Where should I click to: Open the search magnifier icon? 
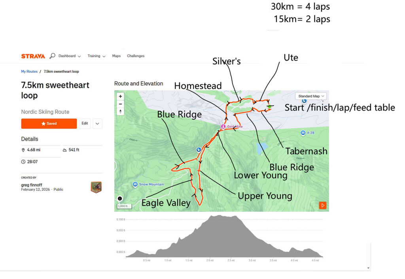click(x=53, y=56)
